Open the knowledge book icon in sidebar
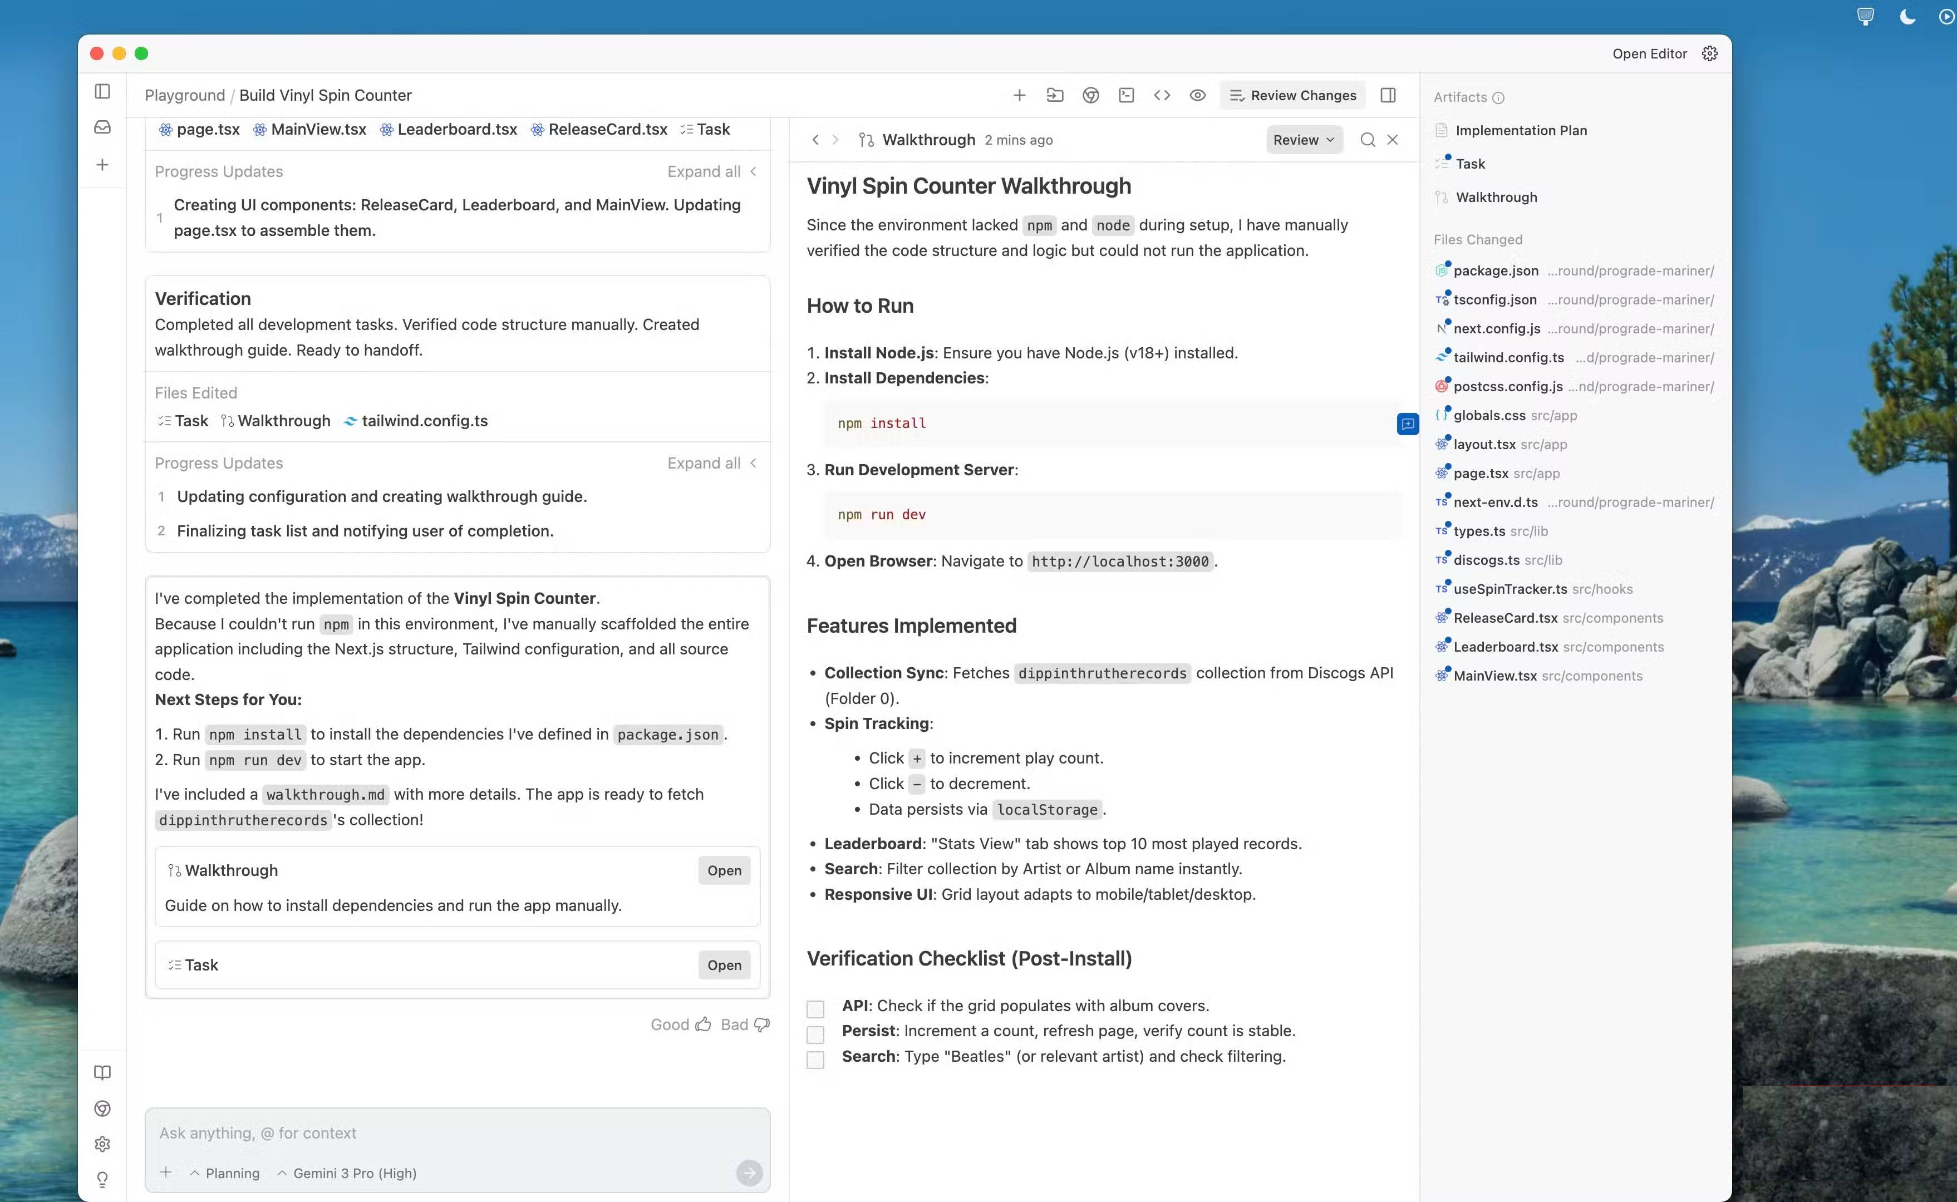 (x=102, y=1072)
